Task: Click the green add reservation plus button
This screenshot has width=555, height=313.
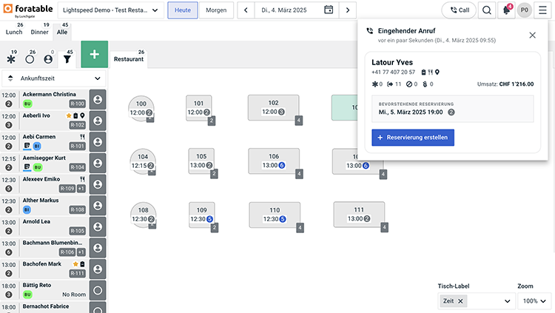Action: tap(94, 55)
